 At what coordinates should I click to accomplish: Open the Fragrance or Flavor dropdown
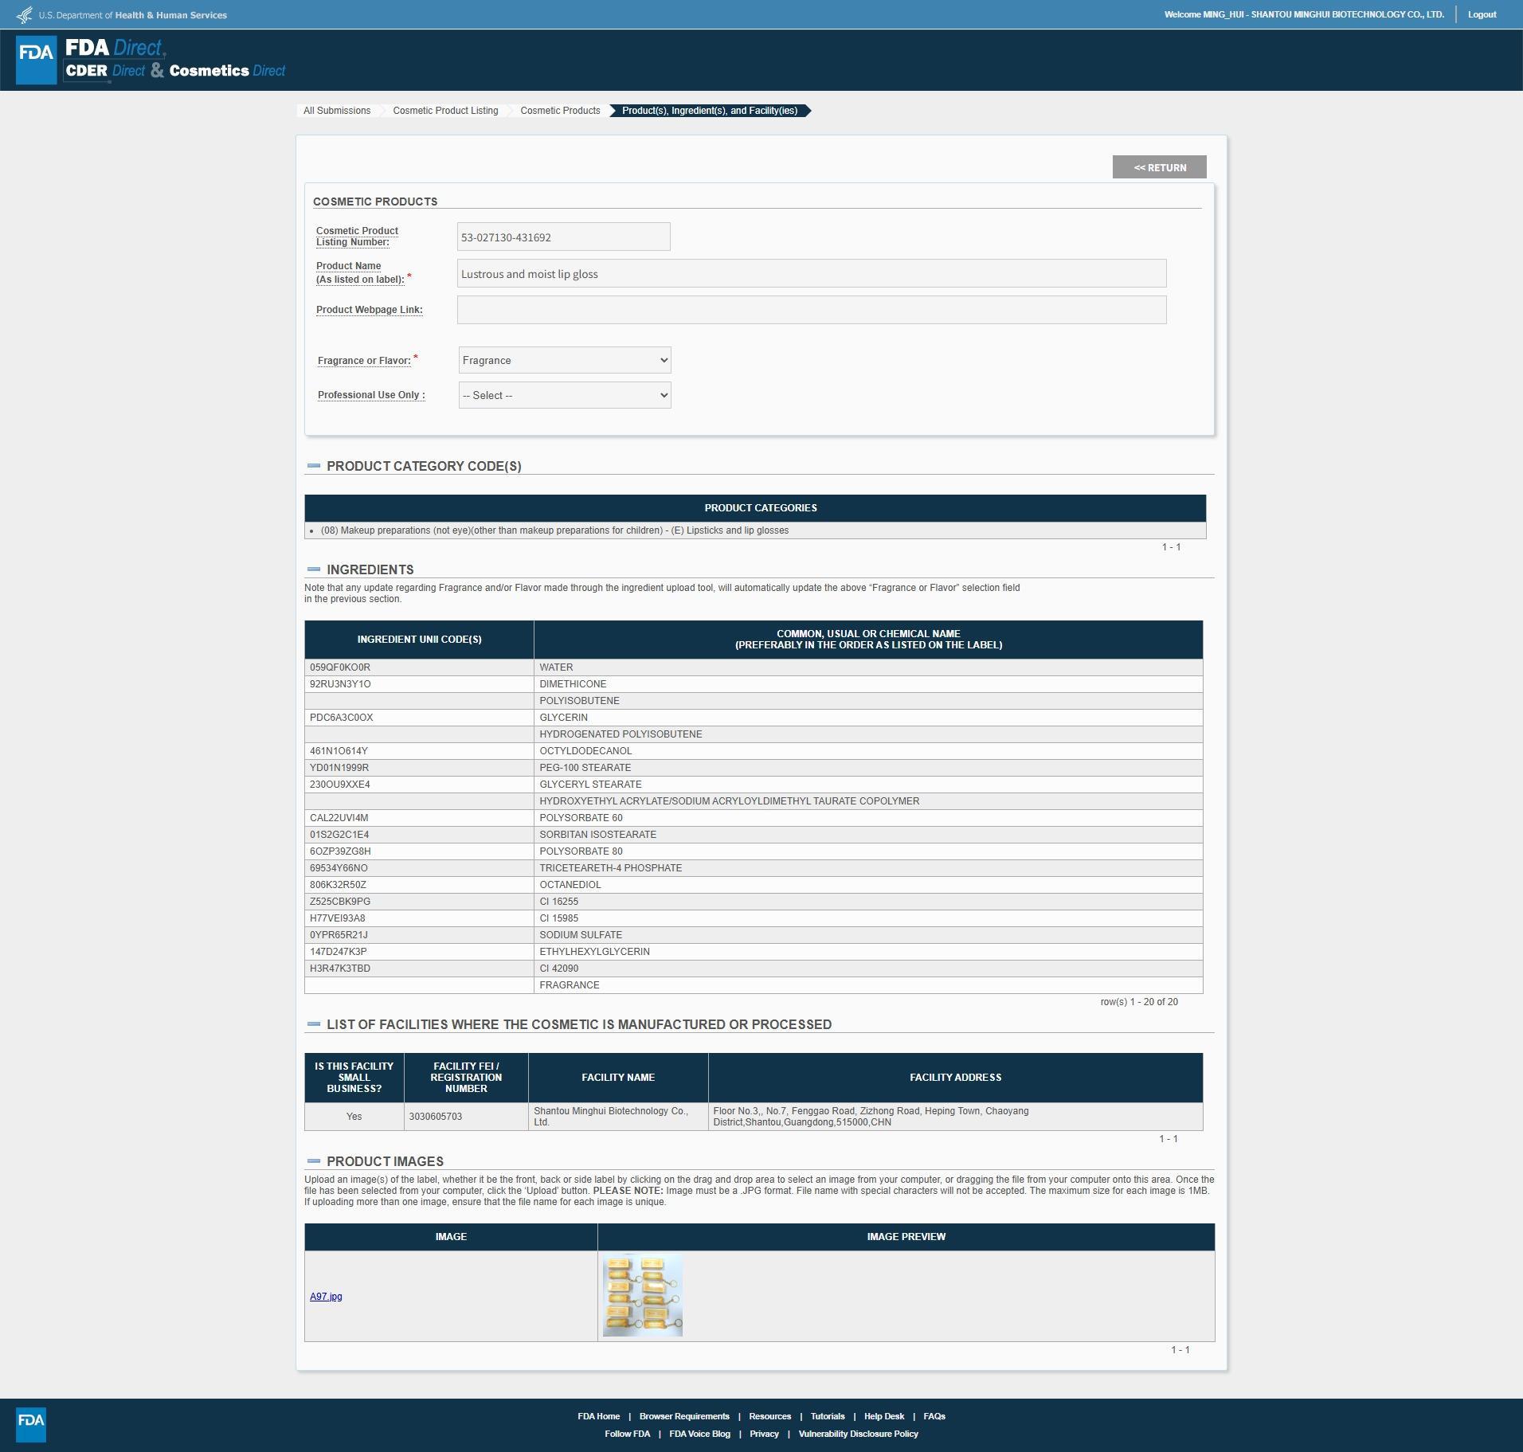565,360
